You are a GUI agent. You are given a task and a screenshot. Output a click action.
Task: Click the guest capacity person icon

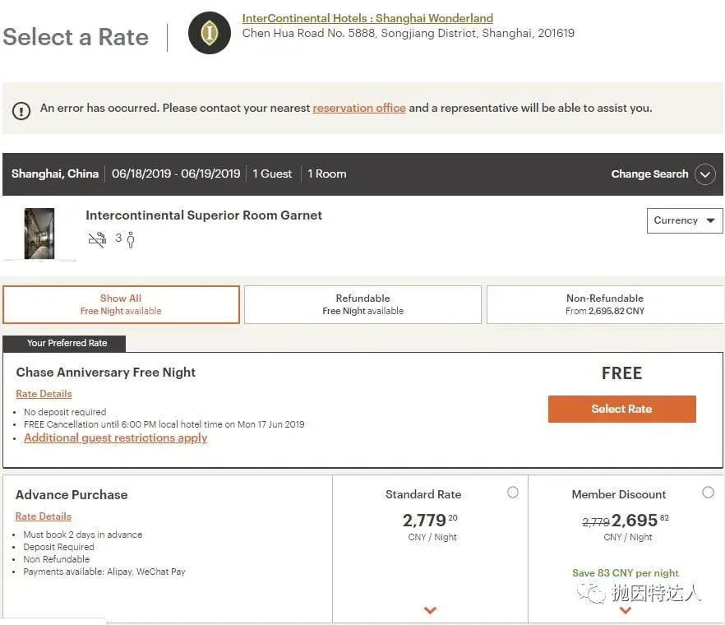tap(131, 239)
